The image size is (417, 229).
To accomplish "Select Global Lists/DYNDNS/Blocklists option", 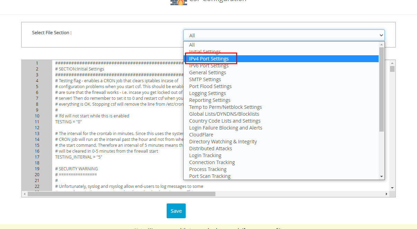I will (x=224, y=114).
